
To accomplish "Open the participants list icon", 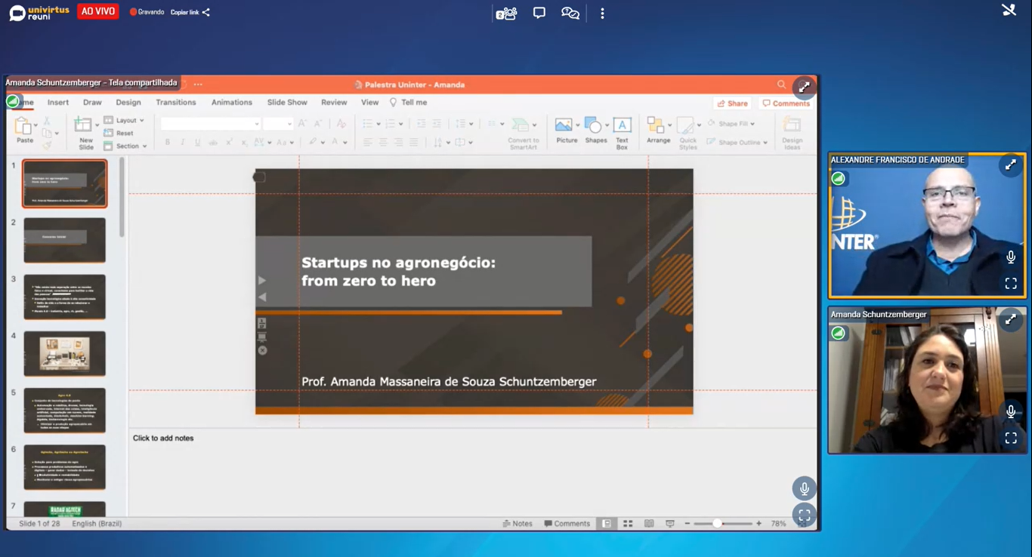I will pos(506,14).
